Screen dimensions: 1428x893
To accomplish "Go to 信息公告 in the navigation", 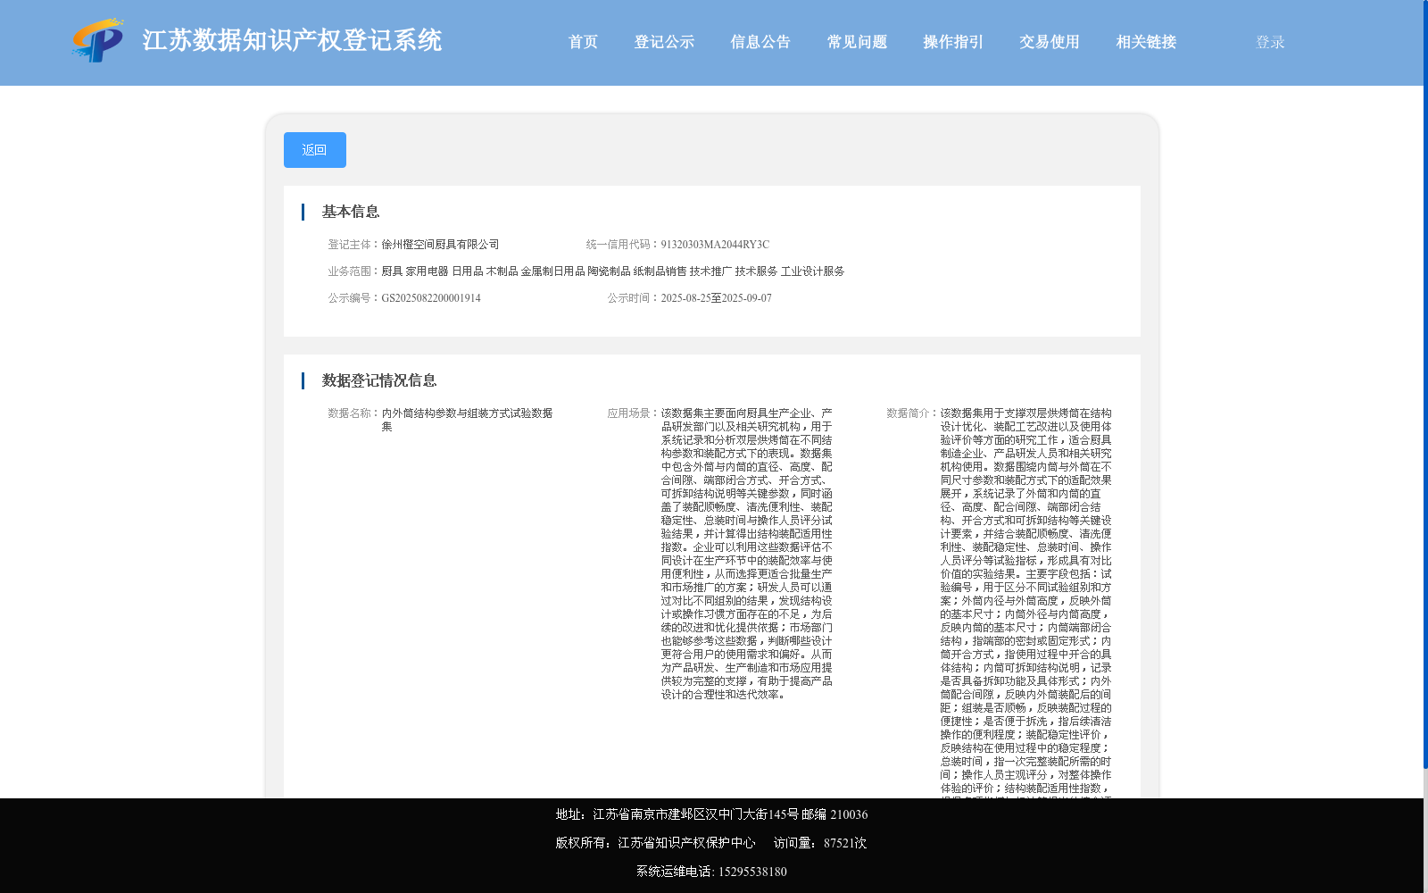I will click(x=760, y=42).
